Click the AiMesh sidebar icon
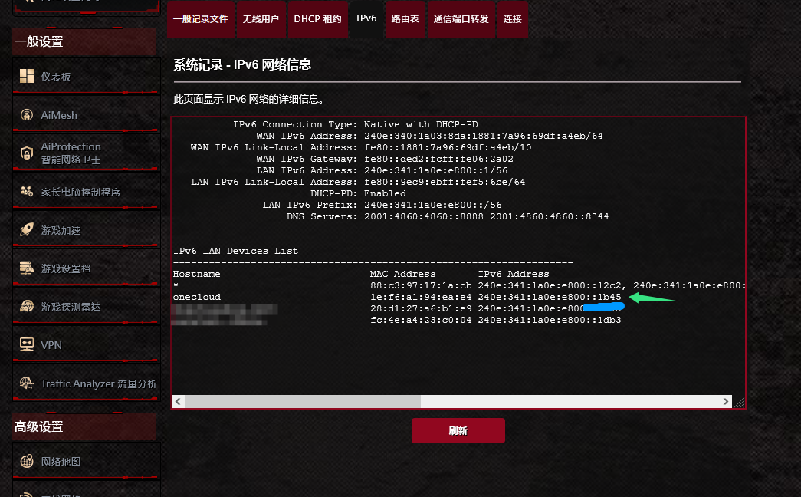Screen dimensions: 801x497 (x=27, y=114)
